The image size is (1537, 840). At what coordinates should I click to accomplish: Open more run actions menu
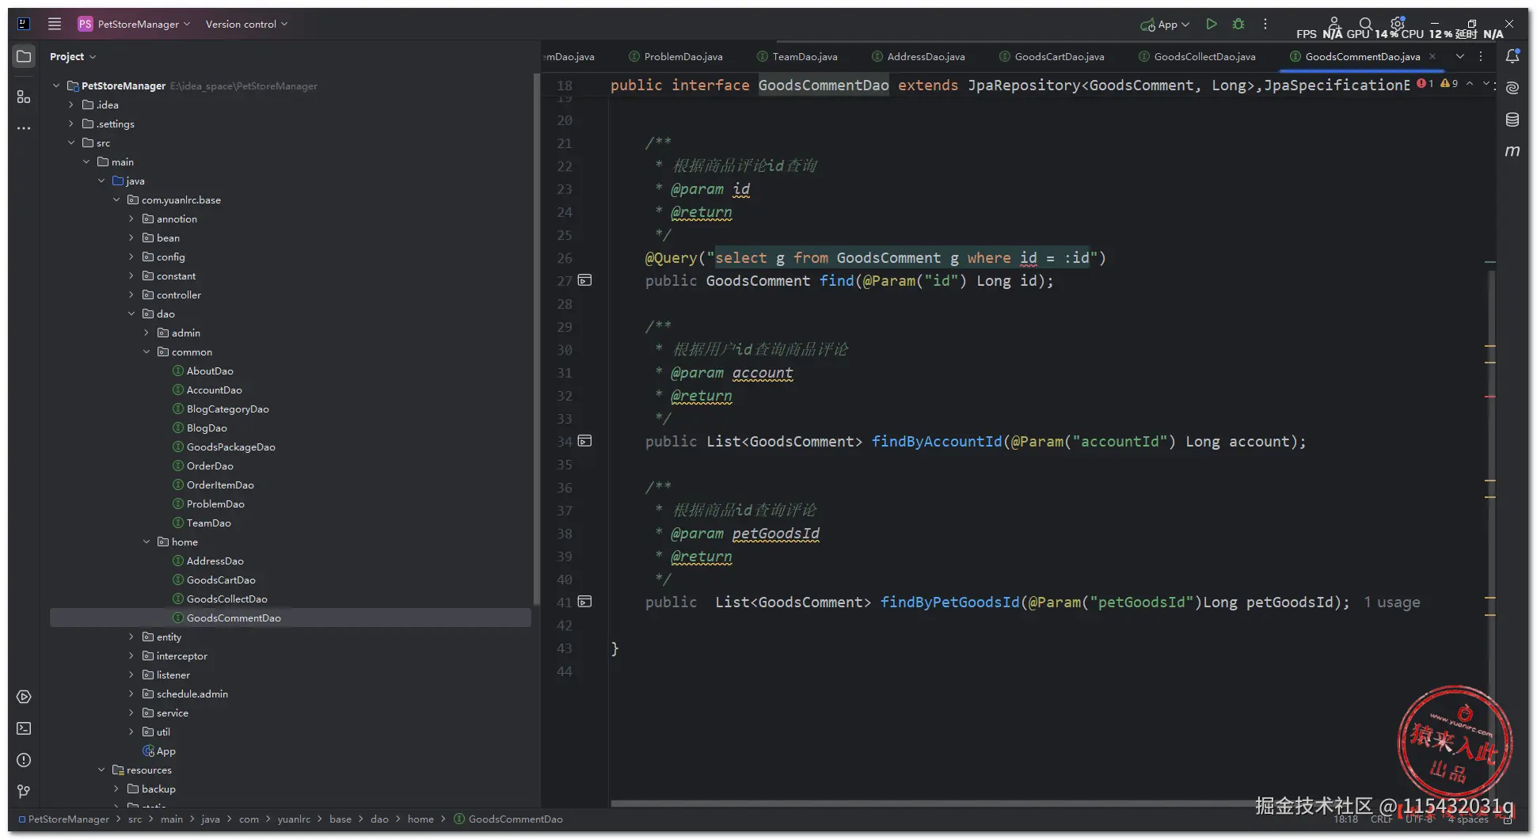click(1265, 24)
